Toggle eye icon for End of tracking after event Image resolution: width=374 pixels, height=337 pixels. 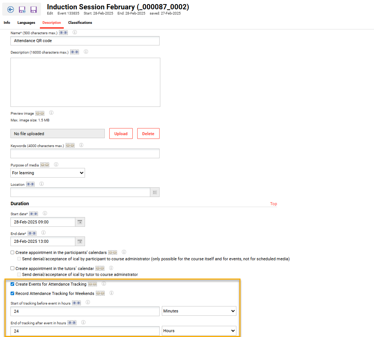coord(72,323)
